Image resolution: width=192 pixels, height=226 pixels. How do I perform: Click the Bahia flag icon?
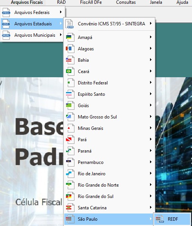point(70,60)
